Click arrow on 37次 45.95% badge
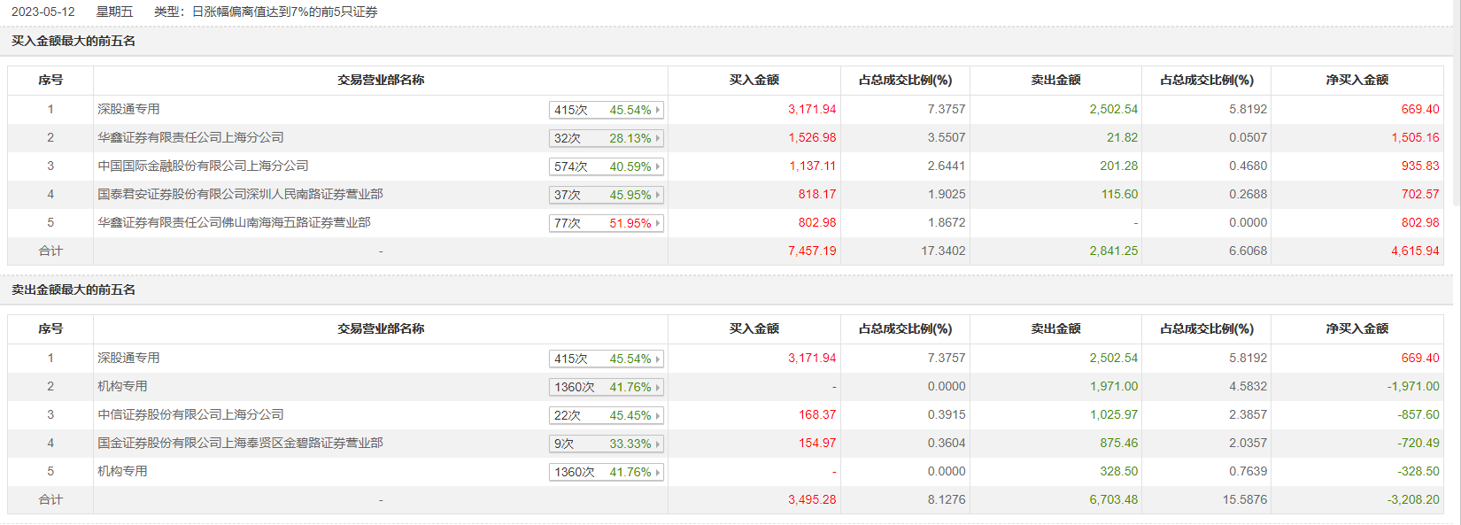The height and width of the screenshot is (525, 1461). click(x=658, y=196)
